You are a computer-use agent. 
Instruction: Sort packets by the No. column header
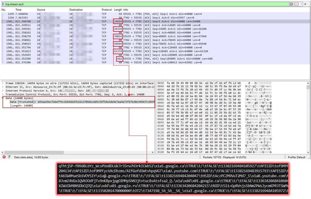[4, 10]
